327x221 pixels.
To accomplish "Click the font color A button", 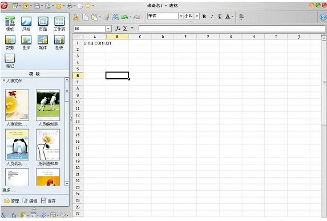I will 228,17.
